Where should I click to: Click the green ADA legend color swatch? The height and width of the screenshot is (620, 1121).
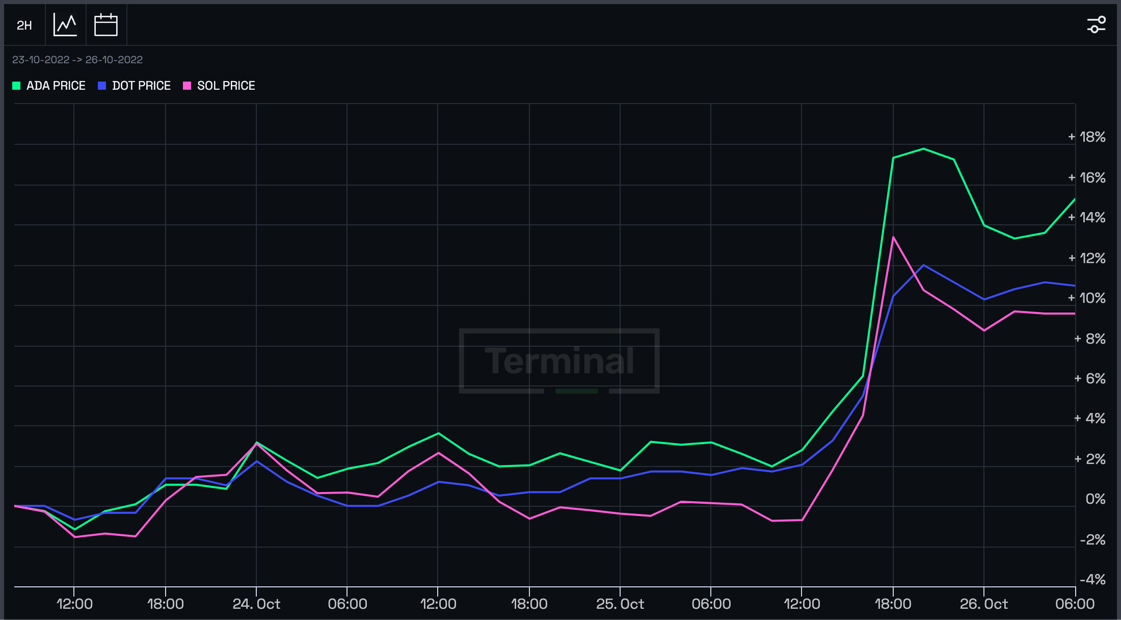pos(16,86)
